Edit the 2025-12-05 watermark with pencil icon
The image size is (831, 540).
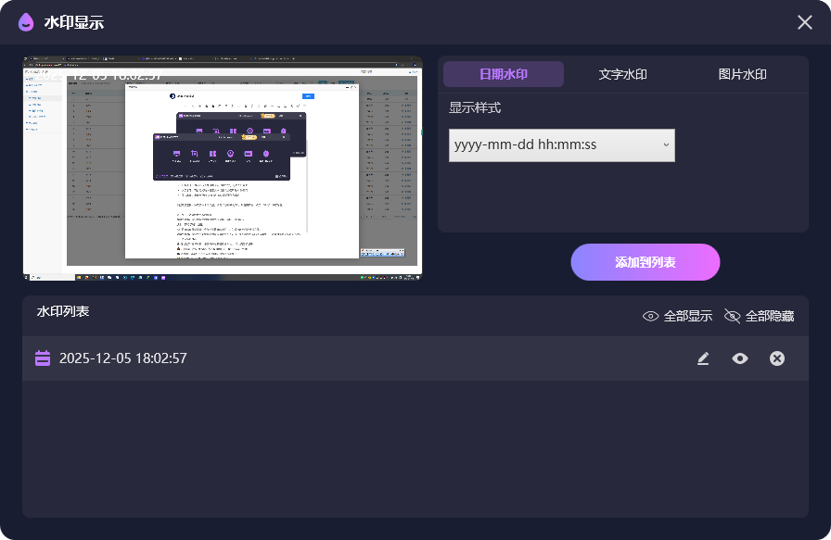coord(703,358)
